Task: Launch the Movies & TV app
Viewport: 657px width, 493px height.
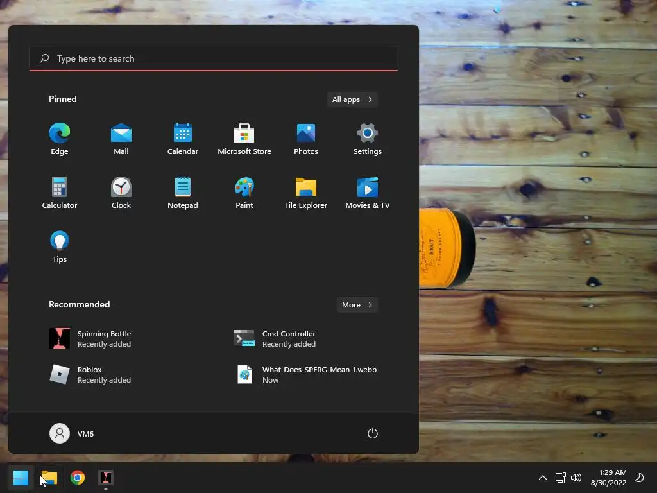Action: [x=368, y=193]
